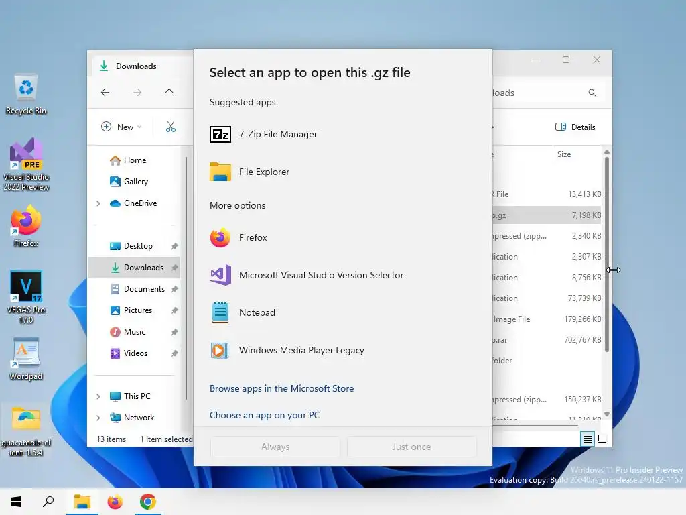Select the 179,266 KB Image File row
This screenshot has width=686, height=515.
(x=547, y=319)
